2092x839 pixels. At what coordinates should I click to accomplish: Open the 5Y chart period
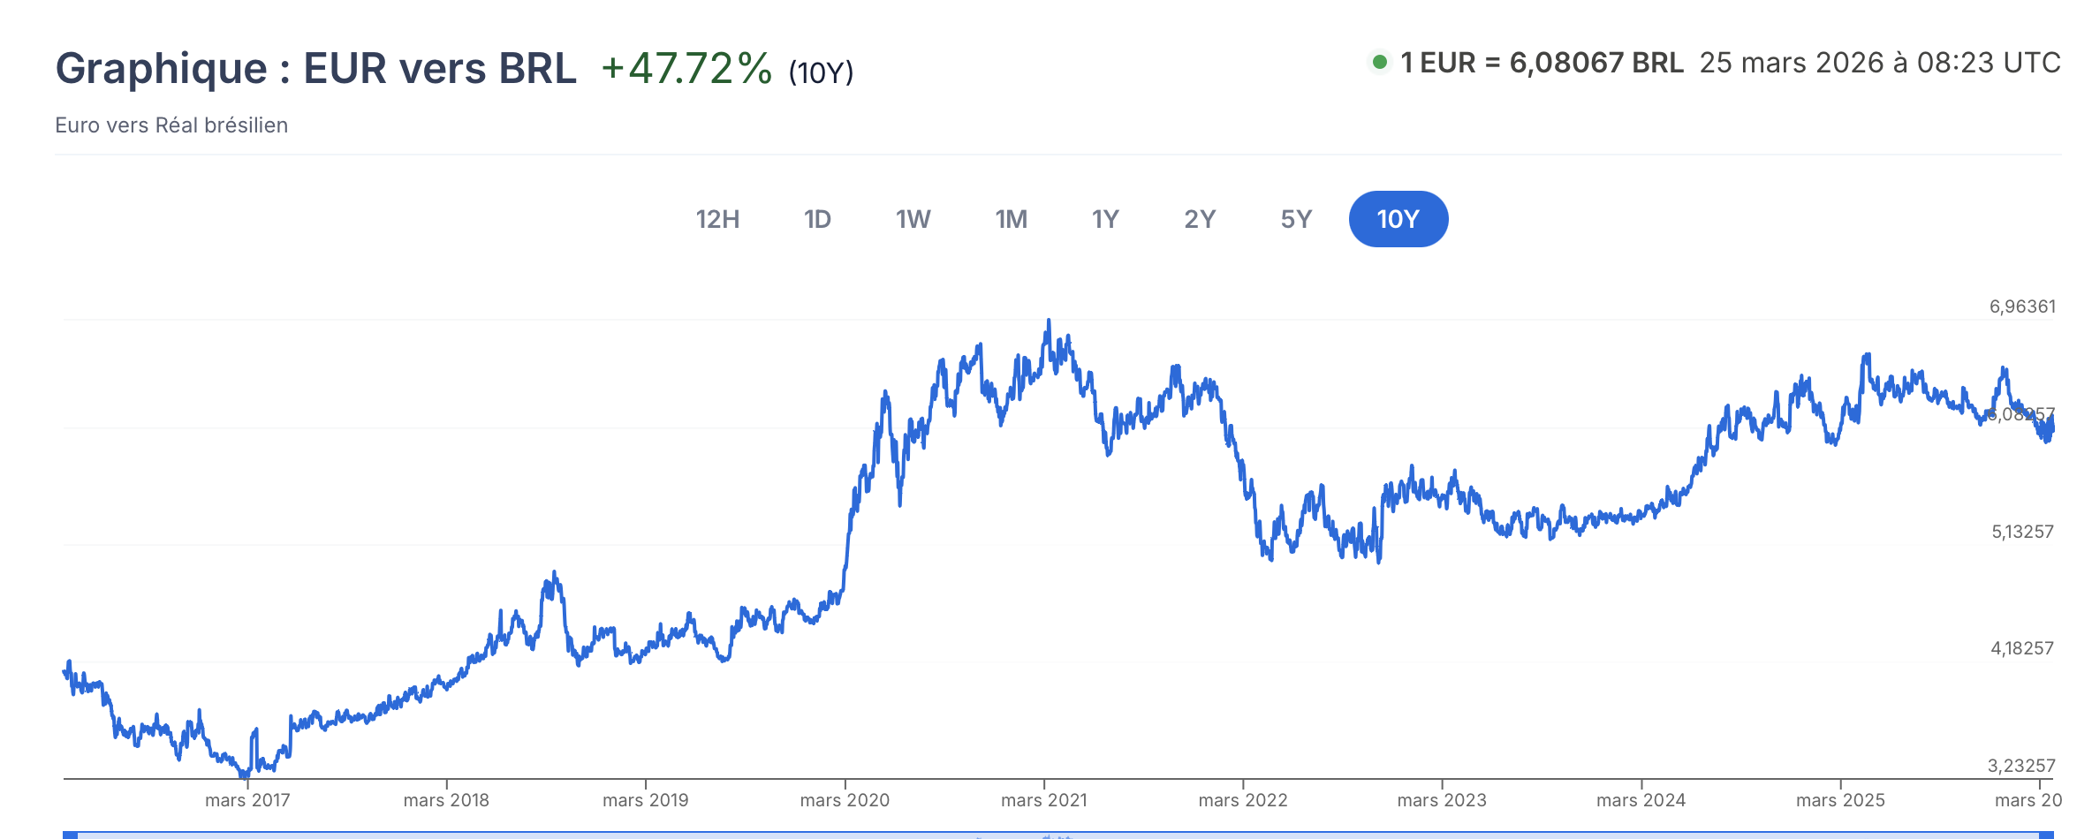click(1296, 219)
